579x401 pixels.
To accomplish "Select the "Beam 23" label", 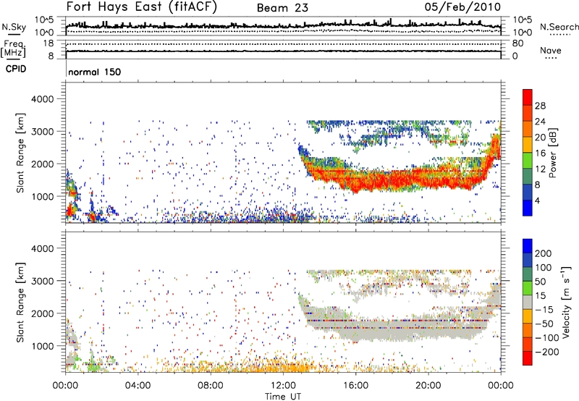I will point(282,8).
